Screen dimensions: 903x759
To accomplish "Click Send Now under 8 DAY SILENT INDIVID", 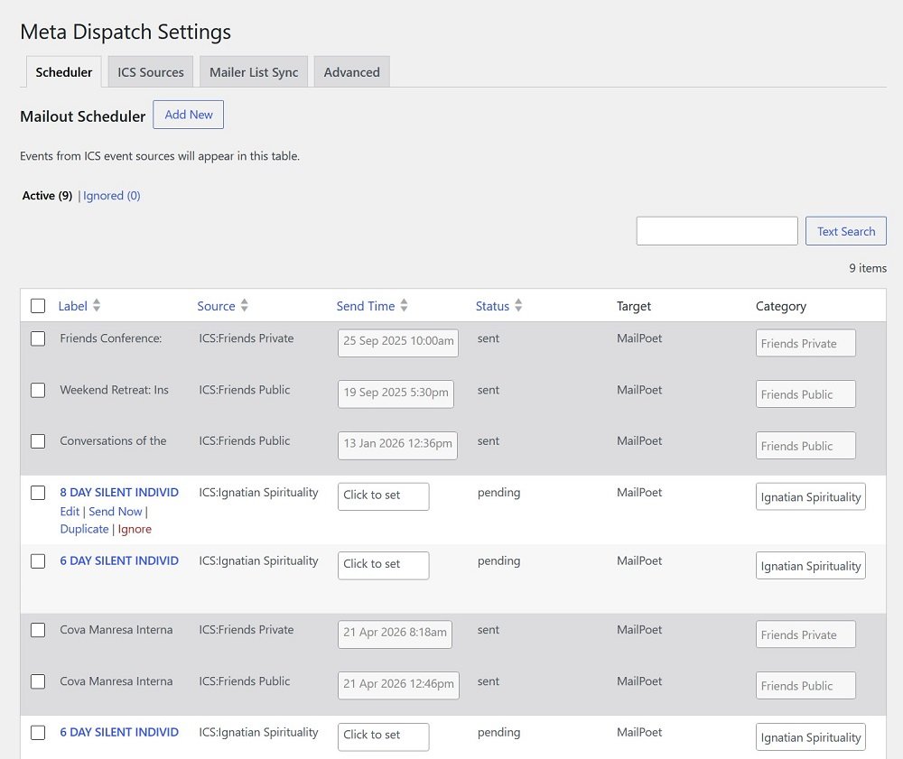I will click(116, 512).
